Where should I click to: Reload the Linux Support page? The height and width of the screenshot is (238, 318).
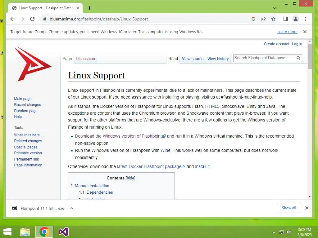[x=32, y=19]
